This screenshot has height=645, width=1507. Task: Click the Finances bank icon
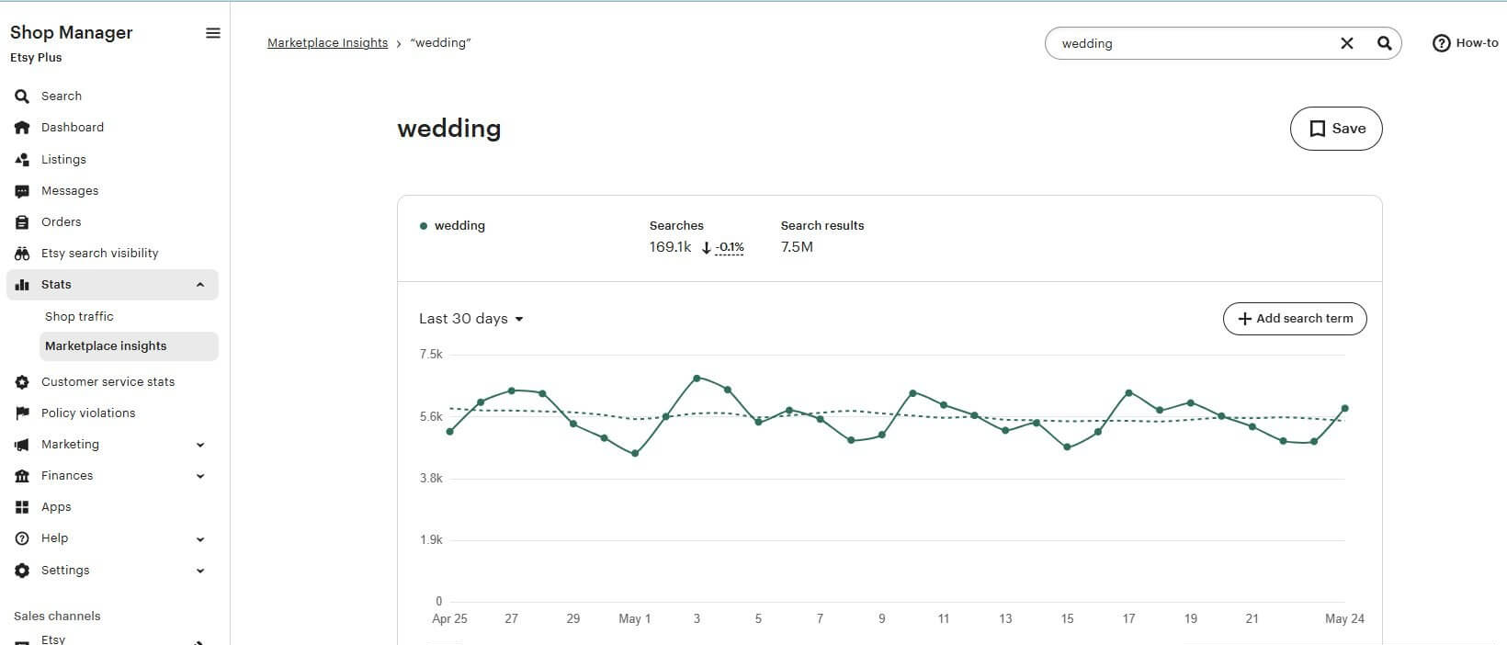pyautogui.click(x=22, y=476)
